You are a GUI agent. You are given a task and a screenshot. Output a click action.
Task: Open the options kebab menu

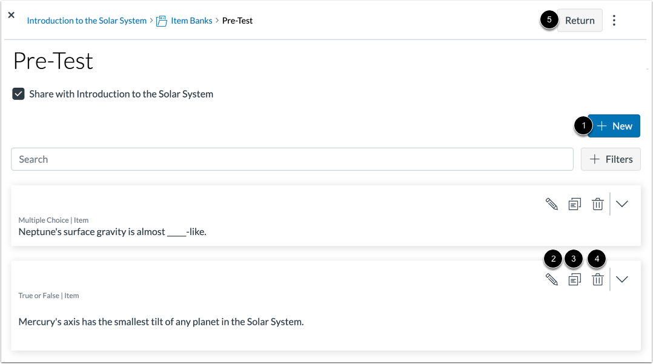(x=614, y=20)
